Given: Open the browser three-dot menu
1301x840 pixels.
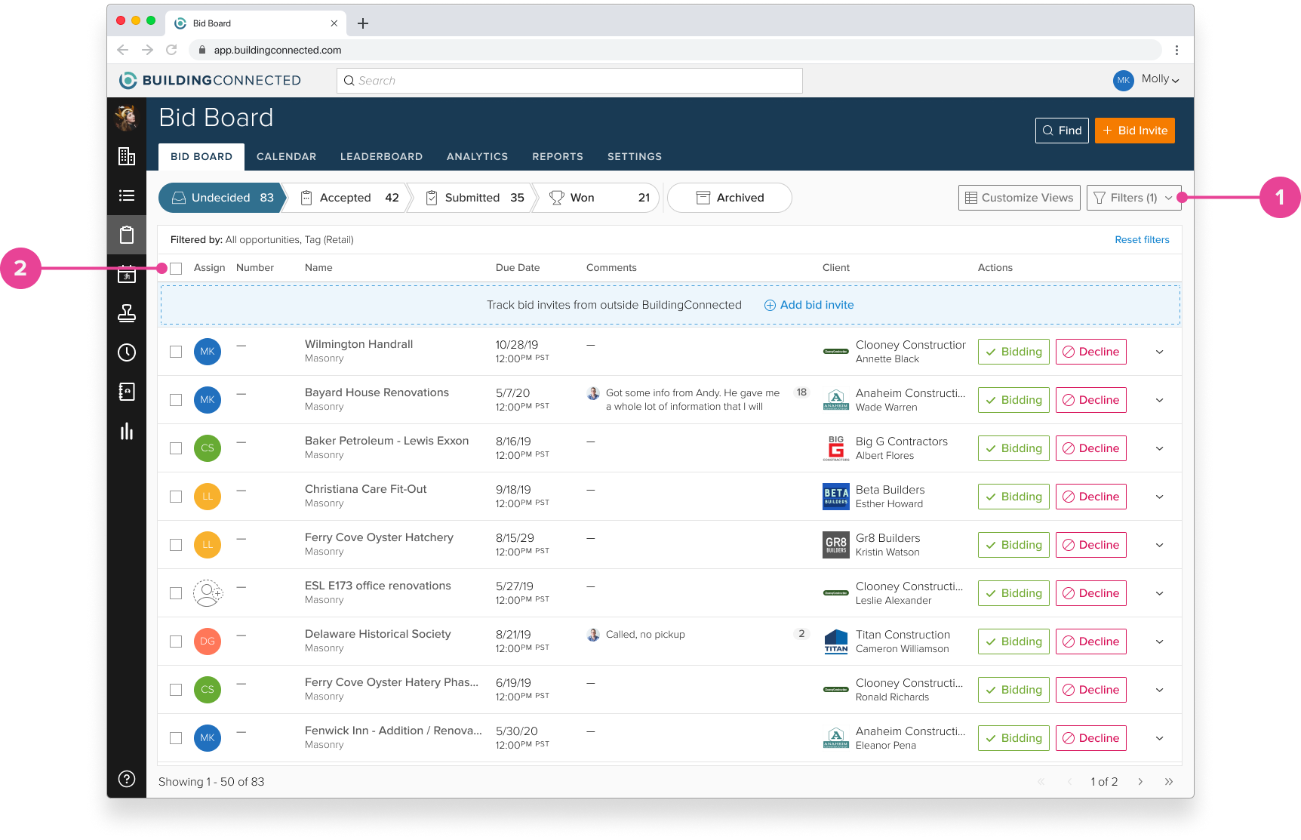Looking at the screenshot, I should tap(1176, 50).
